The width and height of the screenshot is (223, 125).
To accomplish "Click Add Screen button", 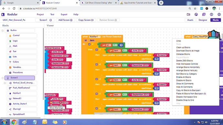I will point(65,20).
